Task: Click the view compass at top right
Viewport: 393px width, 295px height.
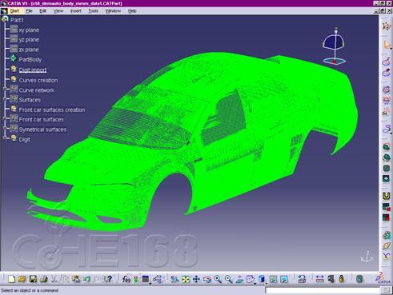Action: point(335,46)
